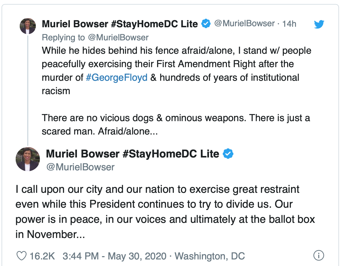Viewport: 343px width, 266px height.
Task: Open the 14h timestamp of the reply tweet
Action: (289, 24)
